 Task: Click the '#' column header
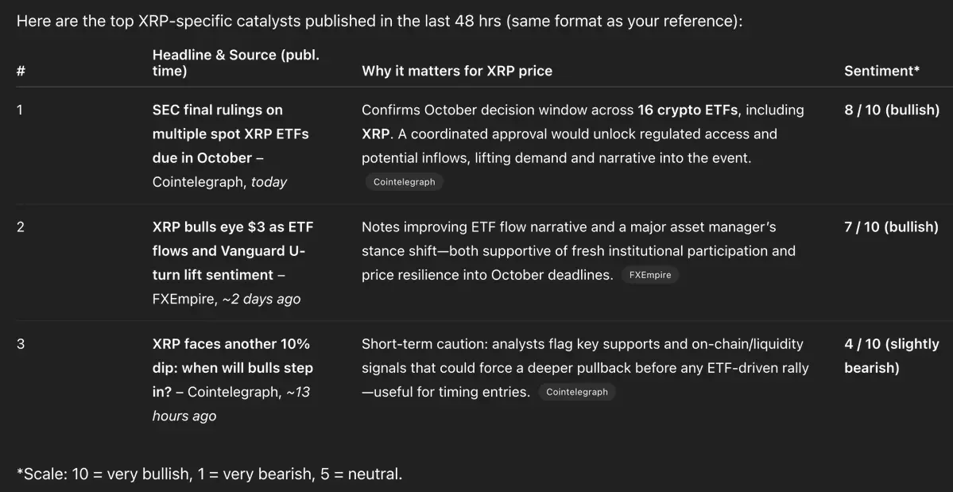tap(21, 71)
